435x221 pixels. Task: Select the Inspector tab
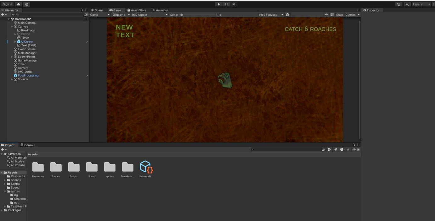click(x=371, y=10)
